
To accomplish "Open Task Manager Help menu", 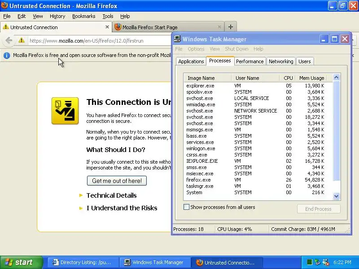I will (x=258, y=49).
